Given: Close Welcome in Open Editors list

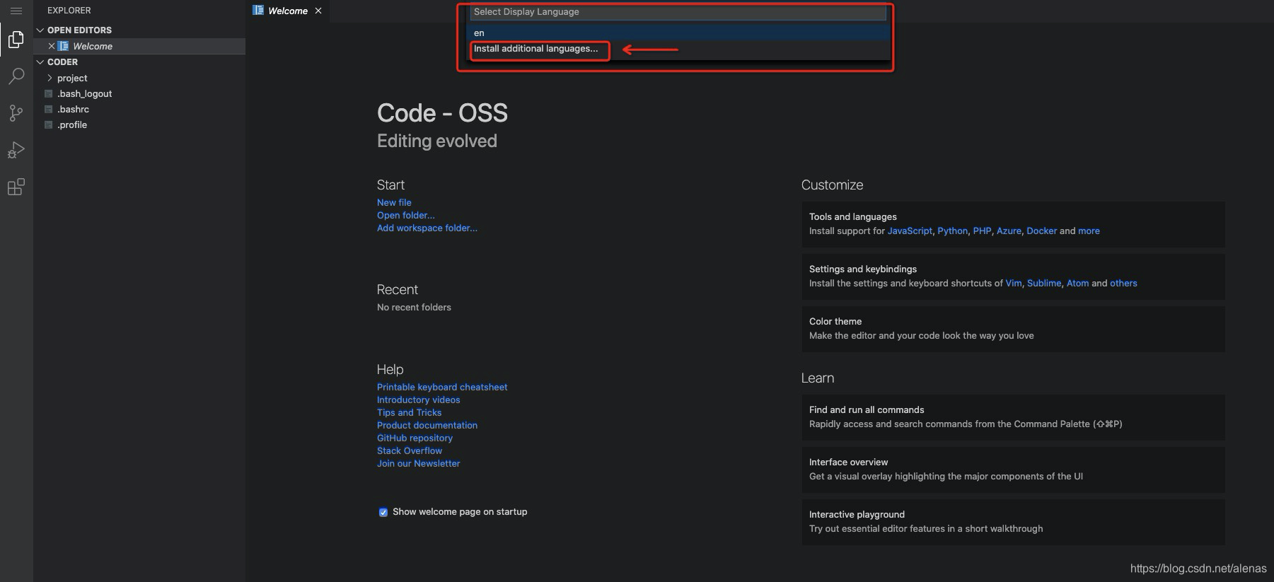Looking at the screenshot, I should pos(52,46).
